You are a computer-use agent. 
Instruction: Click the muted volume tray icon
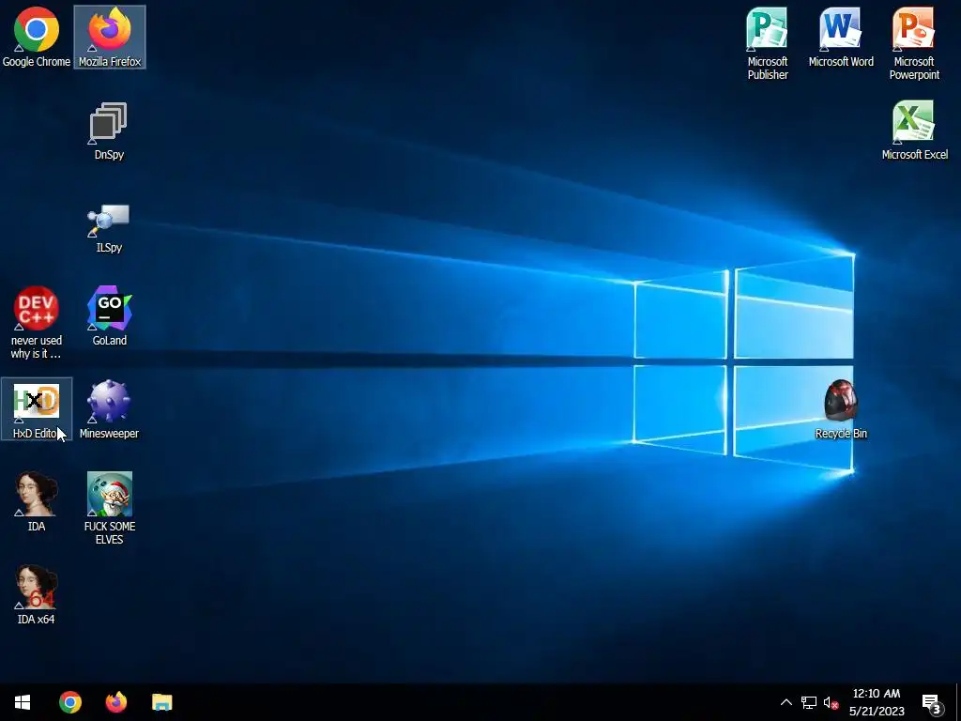831,702
